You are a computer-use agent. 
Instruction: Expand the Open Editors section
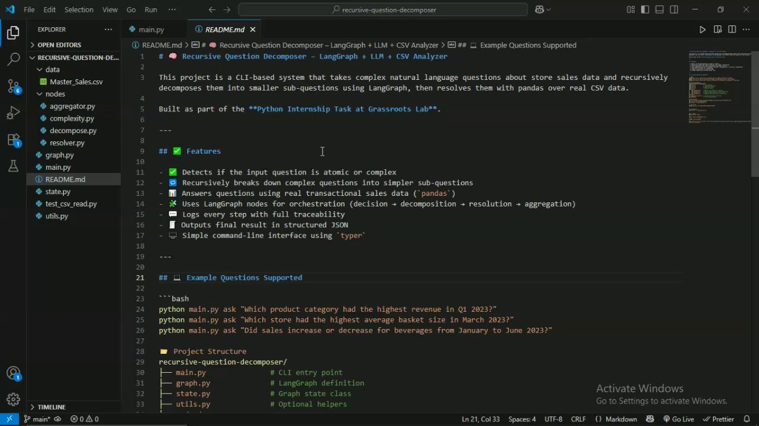pyautogui.click(x=59, y=45)
